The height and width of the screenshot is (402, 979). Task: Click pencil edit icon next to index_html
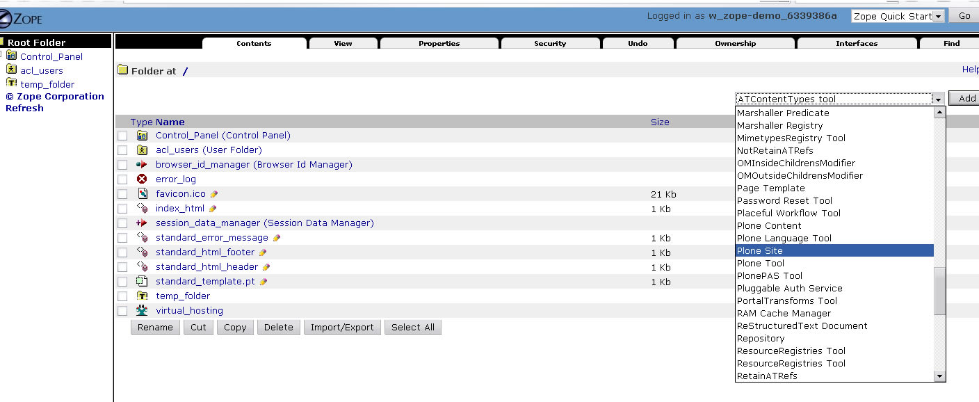[x=213, y=209]
